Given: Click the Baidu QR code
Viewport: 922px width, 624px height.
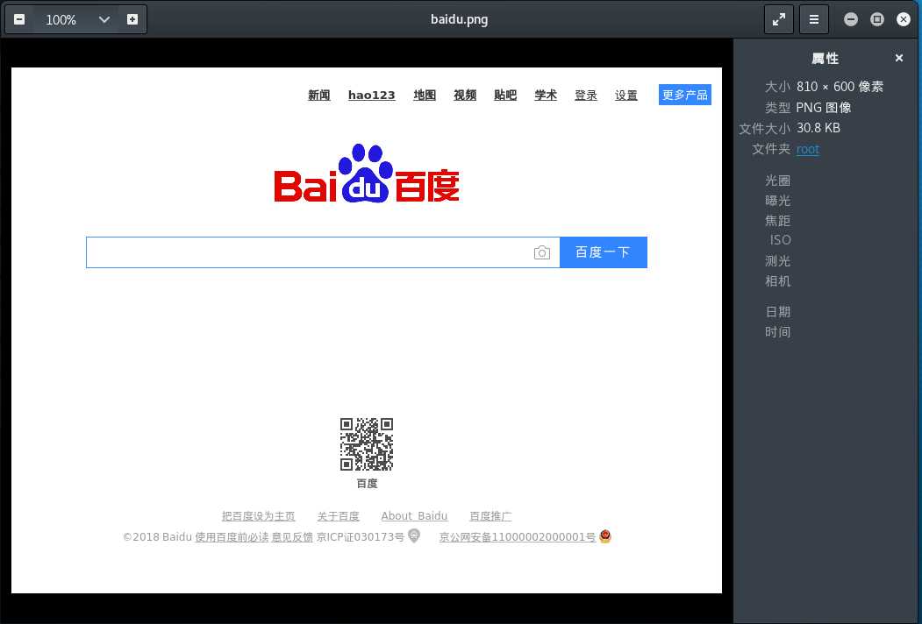Looking at the screenshot, I should 367,444.
